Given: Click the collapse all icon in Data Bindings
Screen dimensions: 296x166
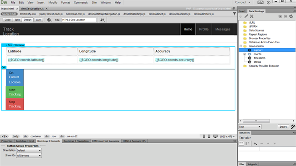Looking at the screenshot, I should [286, 16].
